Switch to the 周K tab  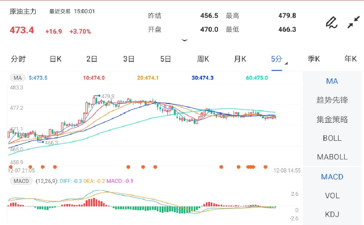point(203,59)
